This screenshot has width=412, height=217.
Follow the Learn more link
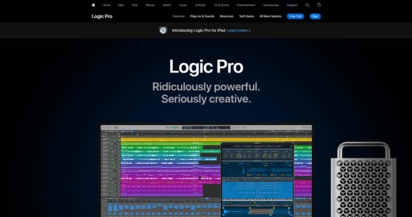click(239, 30)
